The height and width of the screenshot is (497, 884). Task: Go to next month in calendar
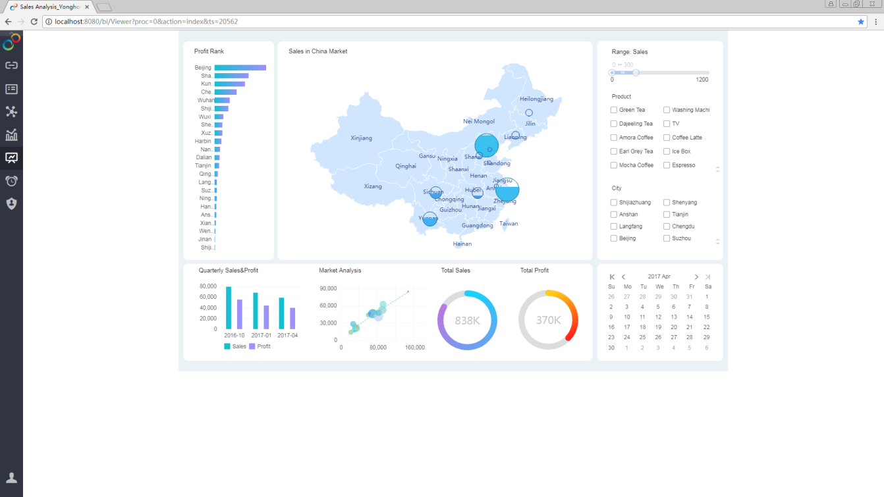(x=696, y=277)
